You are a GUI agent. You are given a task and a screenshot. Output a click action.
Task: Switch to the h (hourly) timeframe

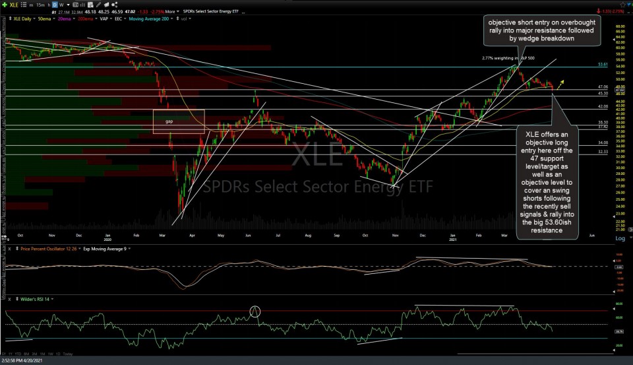49,5
